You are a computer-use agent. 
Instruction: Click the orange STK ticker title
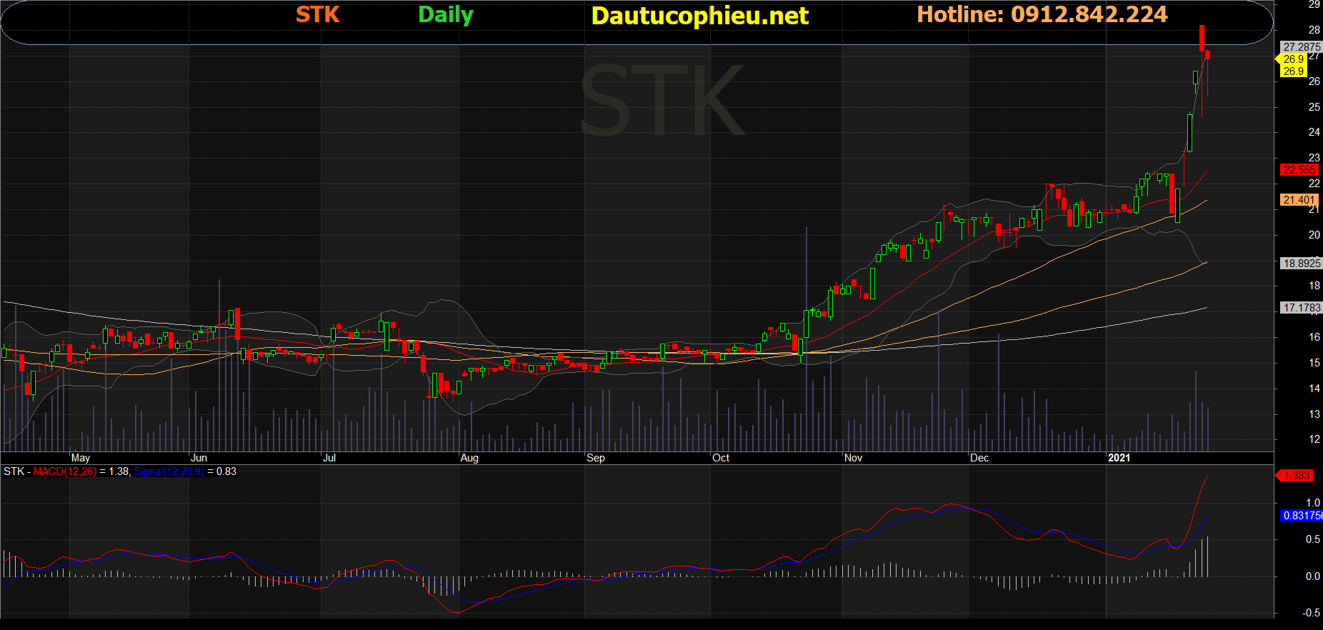[317, 14]
